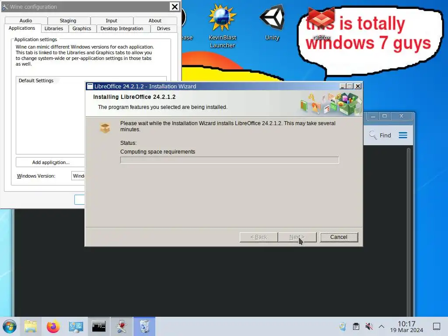
Task: Open the system settings taskbar icon
Action: [76, 326]
